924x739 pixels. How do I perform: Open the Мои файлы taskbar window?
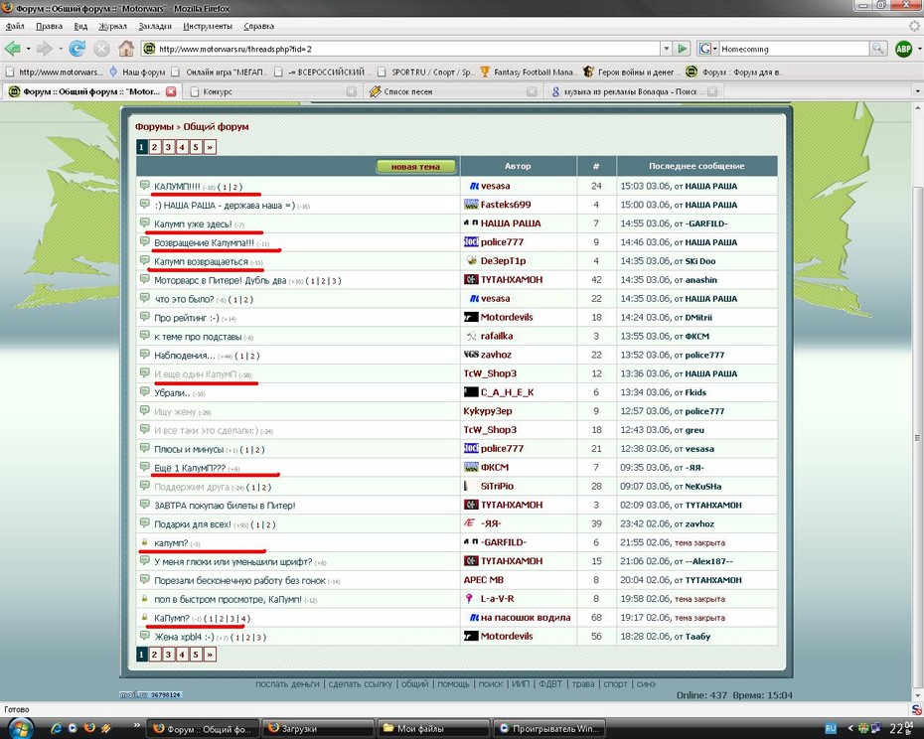pyautogui.click(x=432, y=729)
